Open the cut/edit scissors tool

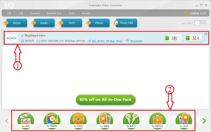click(195, 38)
